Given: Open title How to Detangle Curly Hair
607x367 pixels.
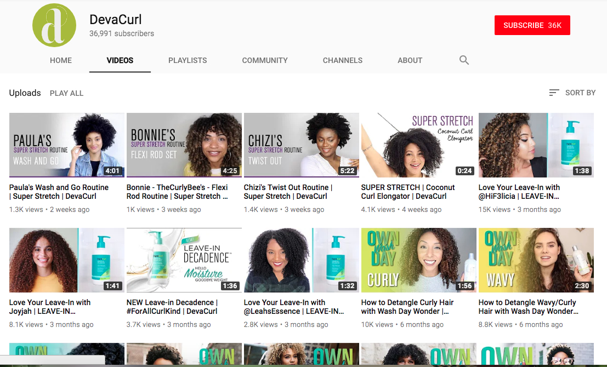Looking at the screenshot, I should [x=407, y=307].
